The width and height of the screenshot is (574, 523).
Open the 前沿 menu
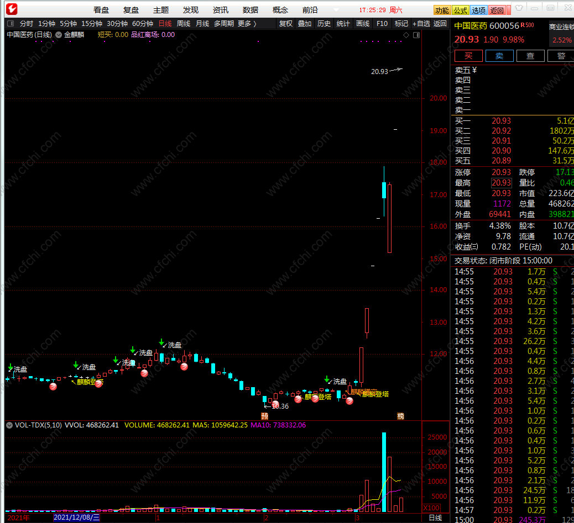(310, 10)
